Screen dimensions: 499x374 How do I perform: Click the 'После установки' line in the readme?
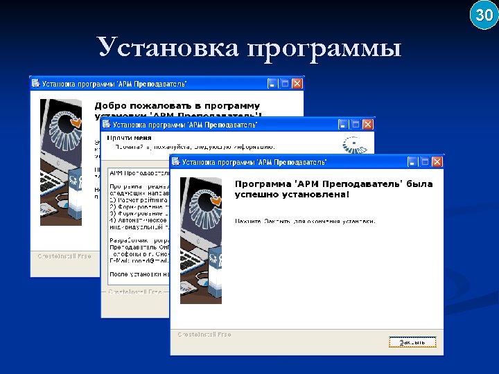coord(140,274)
